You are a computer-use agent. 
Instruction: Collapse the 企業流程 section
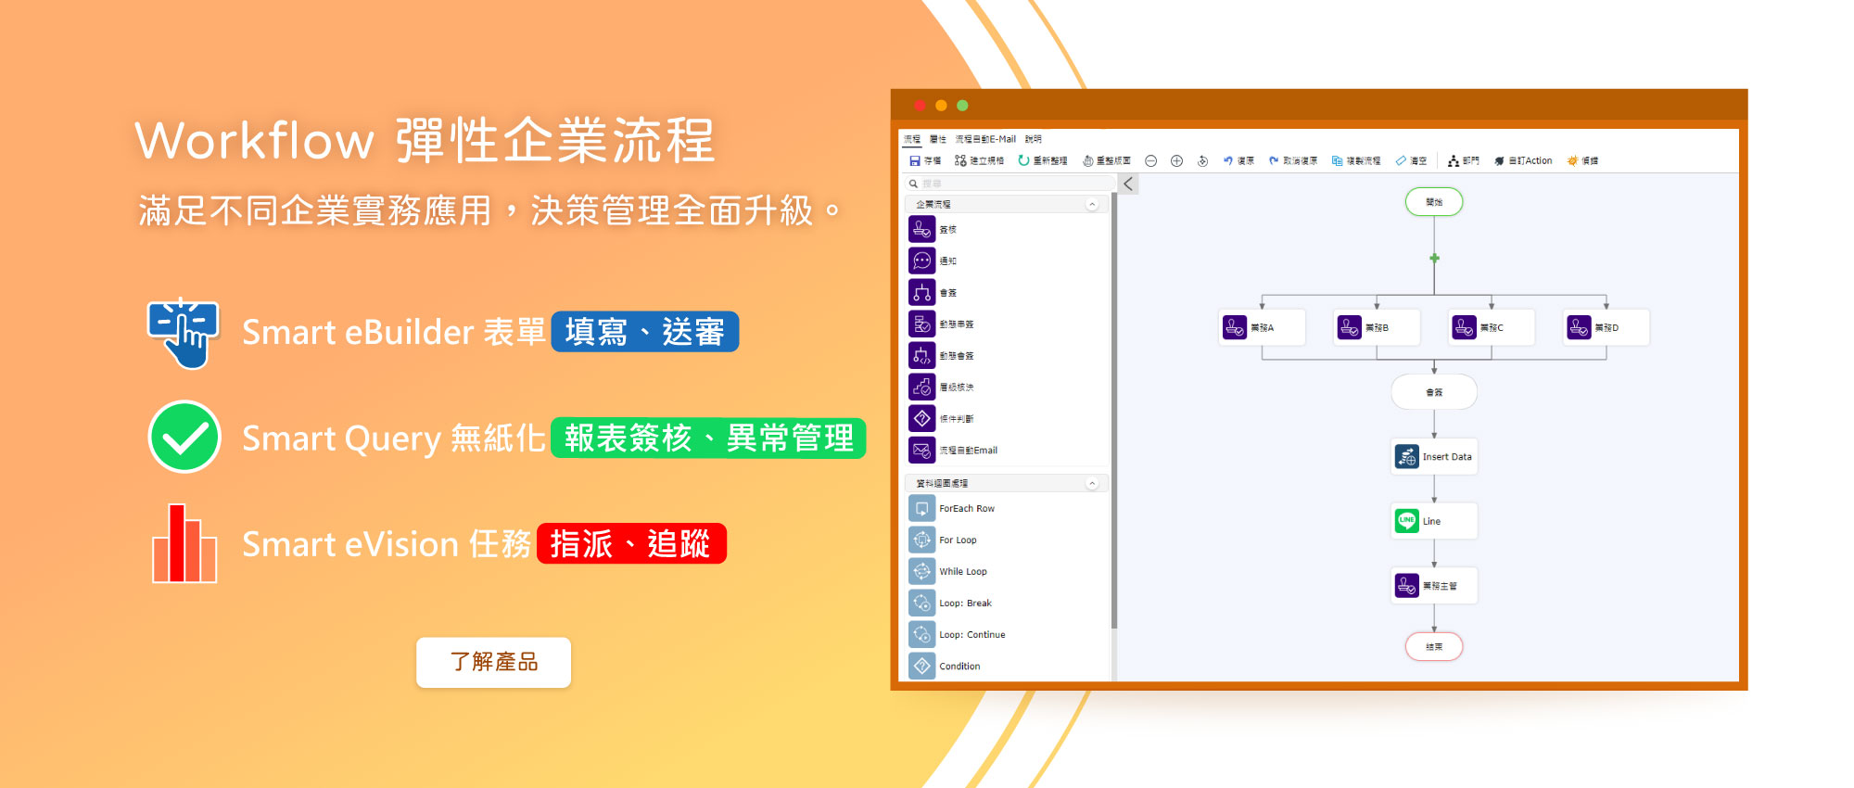pos(1092,204)
